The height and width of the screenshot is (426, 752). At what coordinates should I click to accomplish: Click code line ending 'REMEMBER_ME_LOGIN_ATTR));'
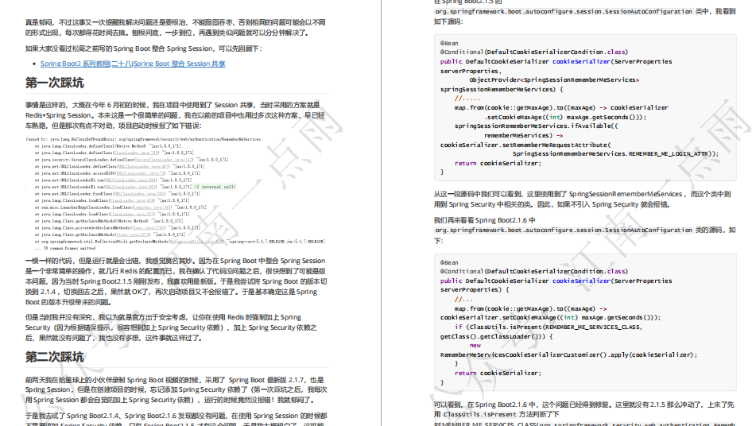(x=616, y=153)
